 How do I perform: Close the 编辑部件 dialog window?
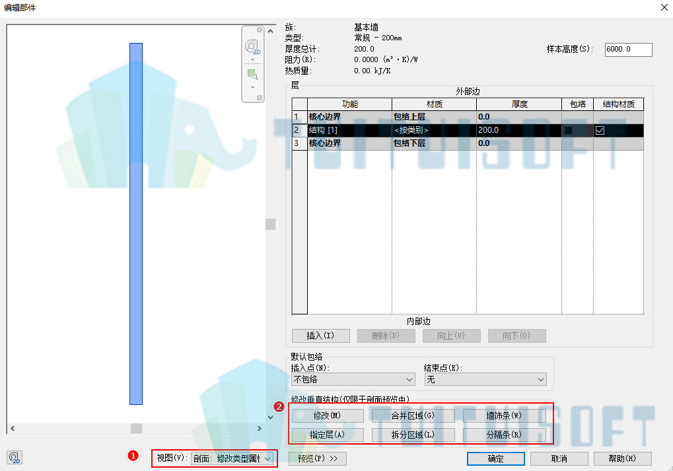(x=664, y=7)
